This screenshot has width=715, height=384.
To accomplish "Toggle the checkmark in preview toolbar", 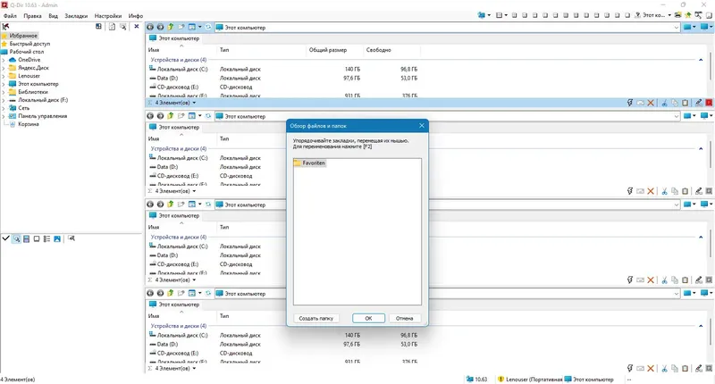I will (x=6, y=238).
